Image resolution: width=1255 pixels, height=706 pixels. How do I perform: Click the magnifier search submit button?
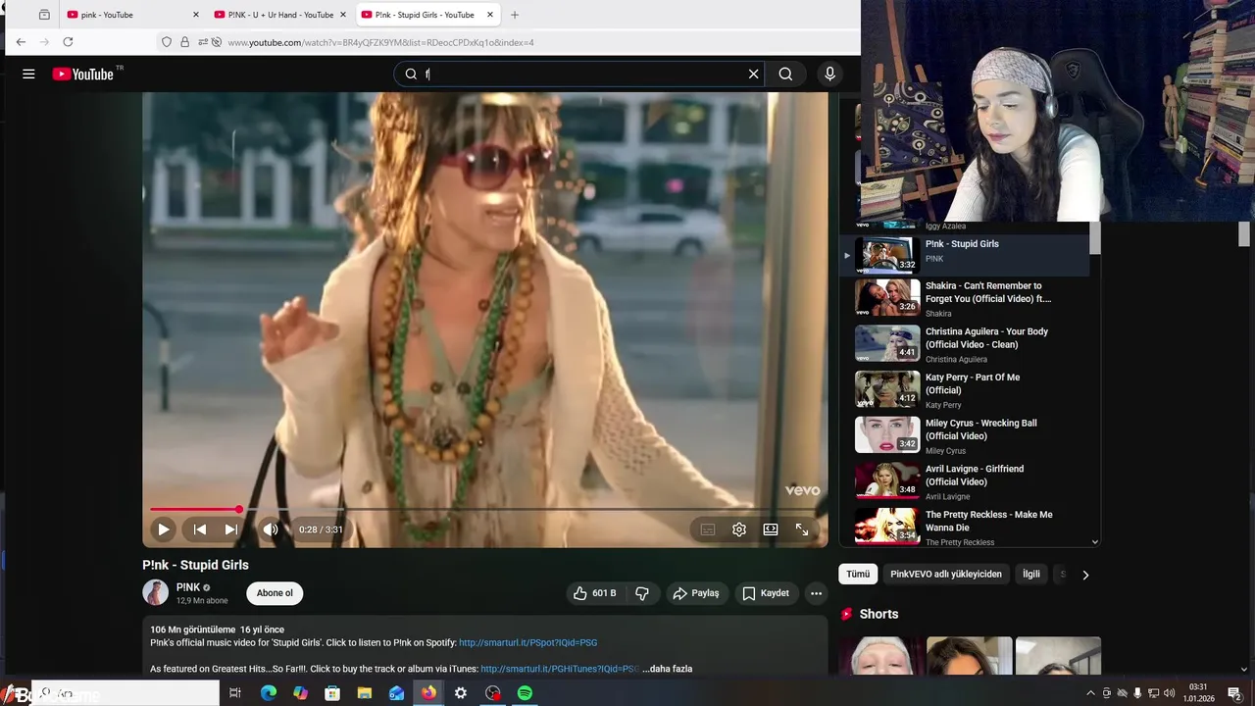785,74
